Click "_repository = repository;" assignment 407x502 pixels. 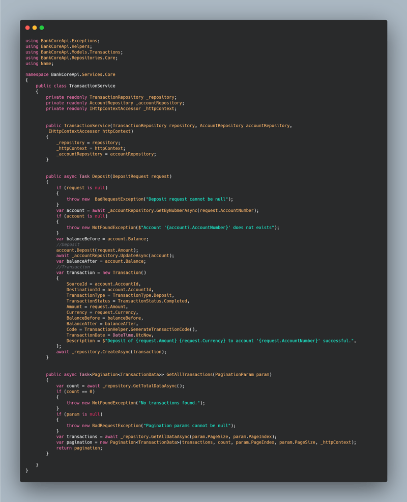tap(89, 143)
